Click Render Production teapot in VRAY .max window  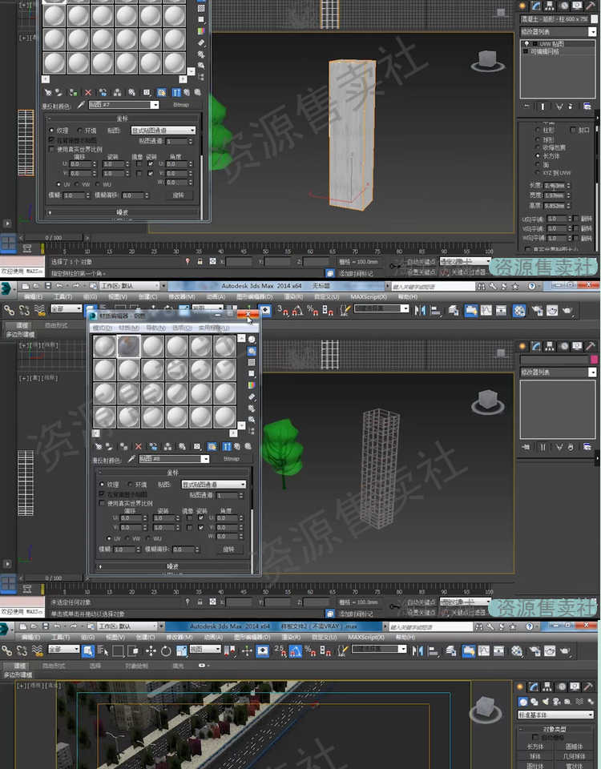(565, 650)
